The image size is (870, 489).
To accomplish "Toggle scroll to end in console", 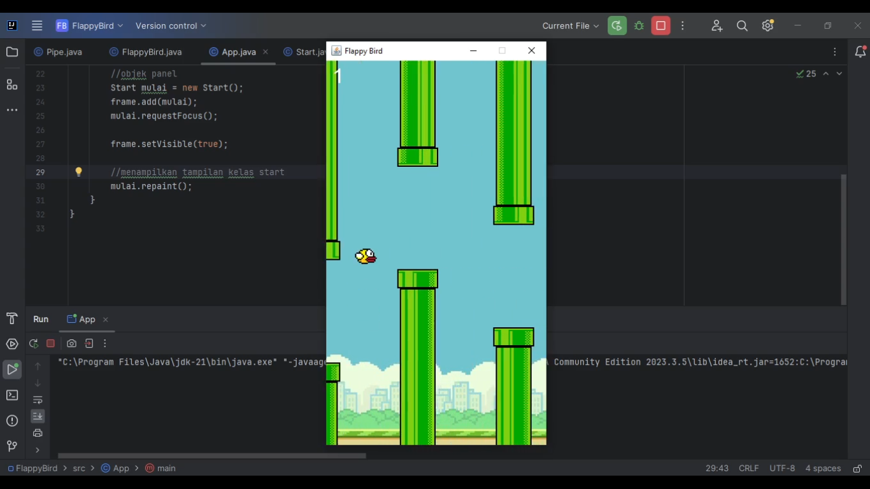I will [38, 416].
